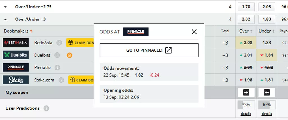The height and width of the screenshot is (120, 288).
Task: Click the BetInAsia logo
Action: point(16,43)
